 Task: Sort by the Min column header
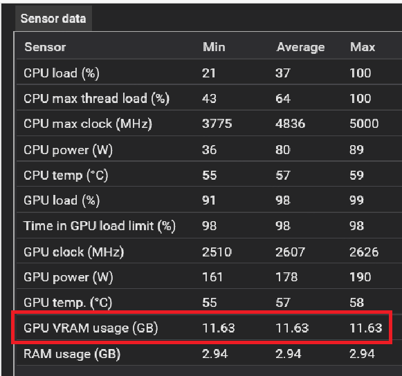point(214,47)
